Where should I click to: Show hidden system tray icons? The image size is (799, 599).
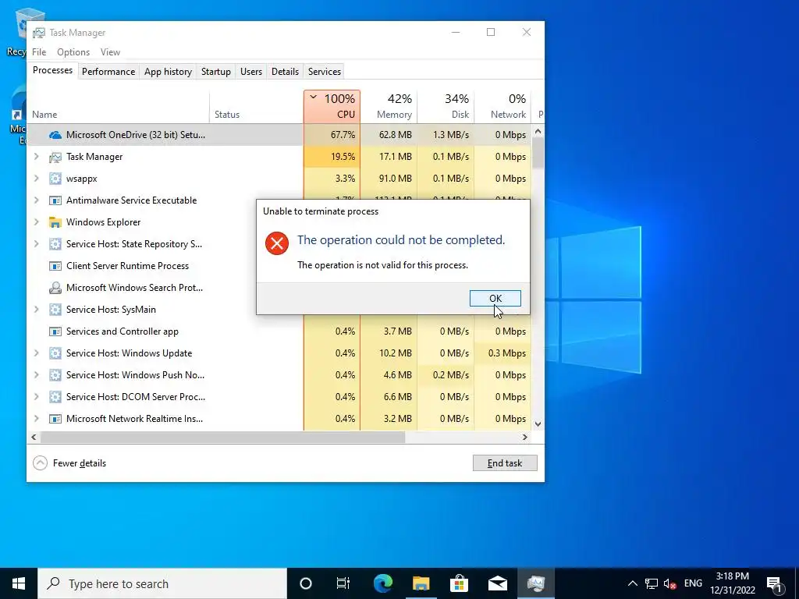click(x=632, y=583)
